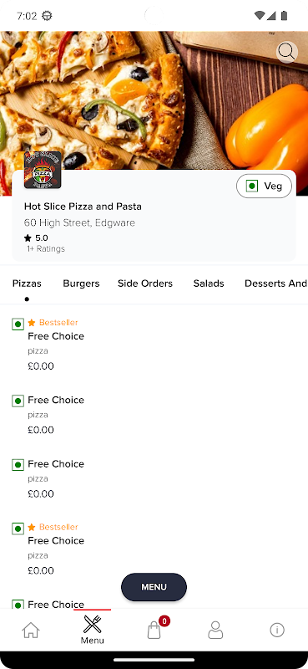Switch to the Side Orders tab

coord(145,283)
